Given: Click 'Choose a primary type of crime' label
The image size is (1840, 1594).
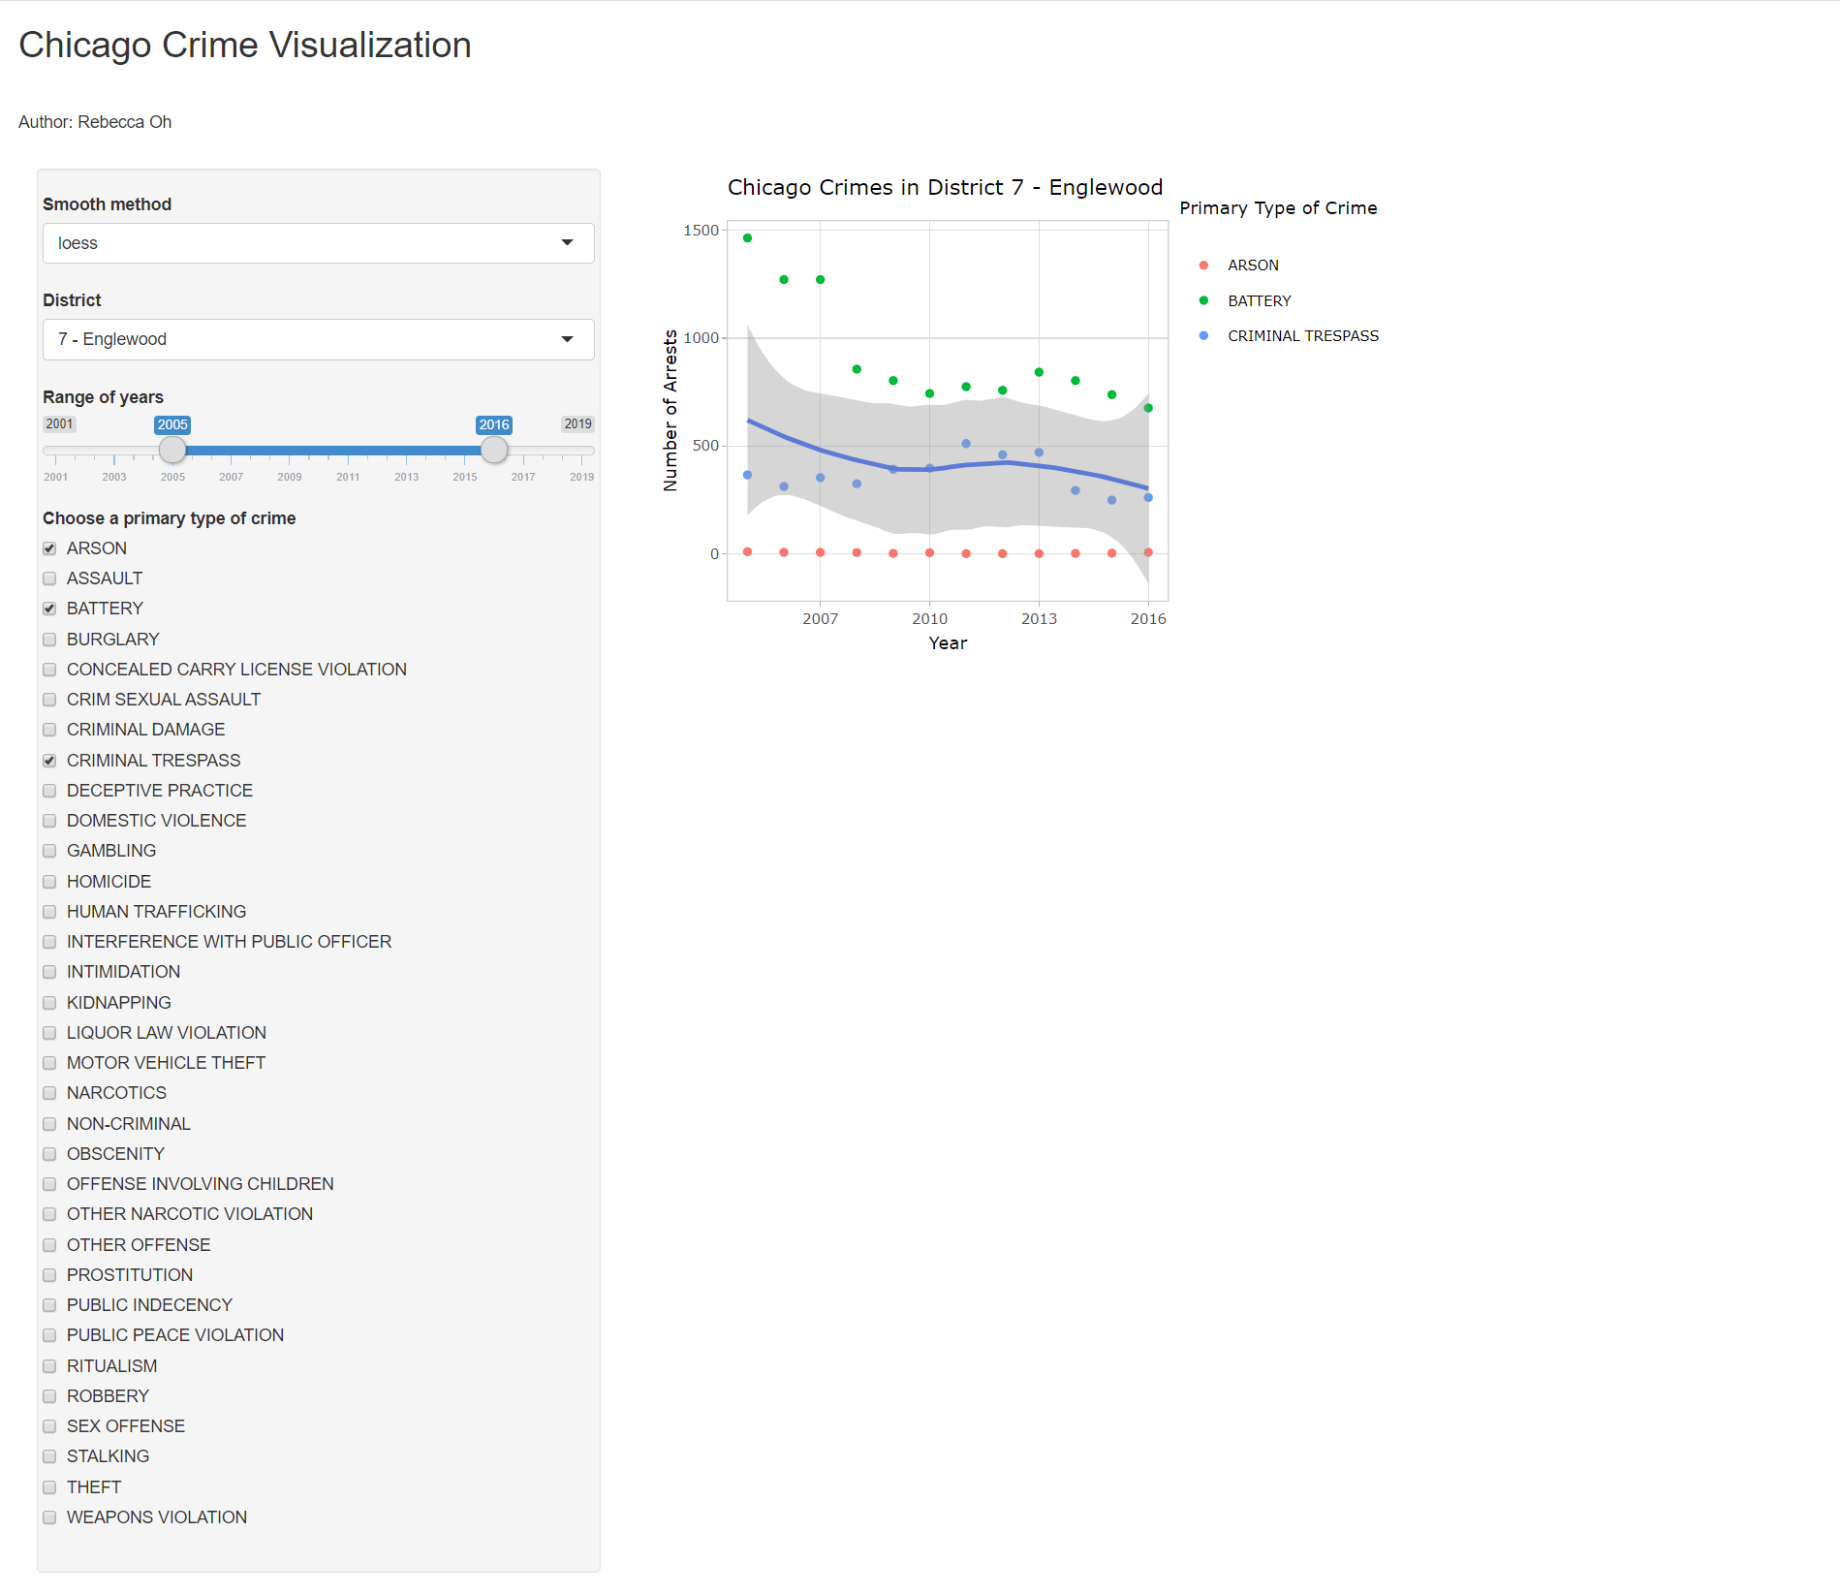Looking at the screenshot, I should pos(169,518).
